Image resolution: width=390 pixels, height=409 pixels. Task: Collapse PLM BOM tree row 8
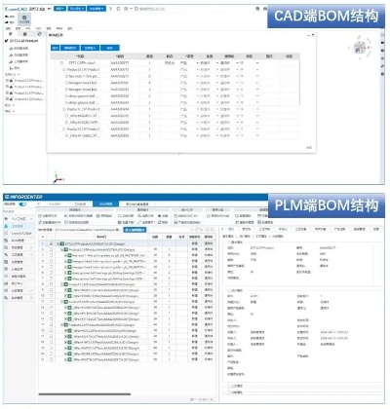coord(61,284)
